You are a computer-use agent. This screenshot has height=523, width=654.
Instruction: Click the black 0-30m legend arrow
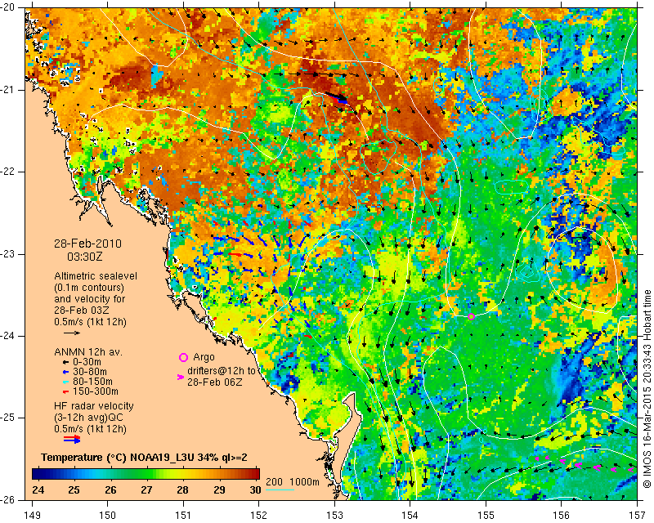coord(65,362)
